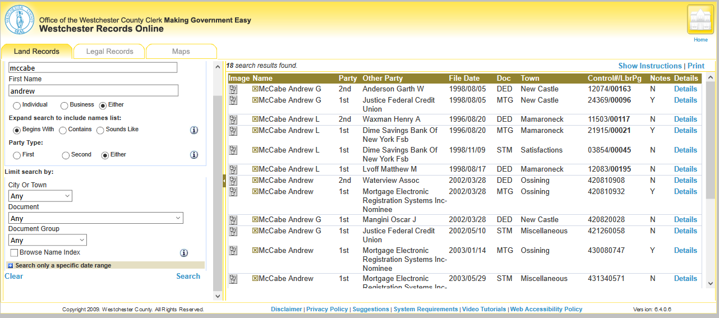Click X marker before McCabe Andrew L, Waxman row
The width and height of the screenshot is (719, 318).
(255, 119)
